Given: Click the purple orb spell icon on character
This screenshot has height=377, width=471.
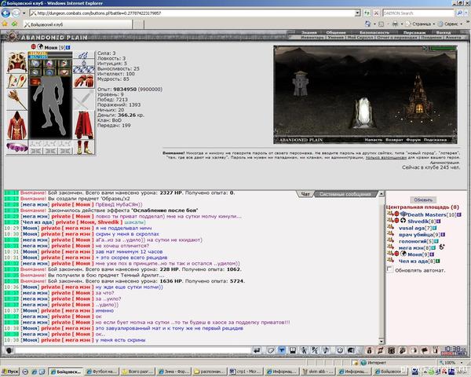Looking at the screenshot, I should click(50, 64).
